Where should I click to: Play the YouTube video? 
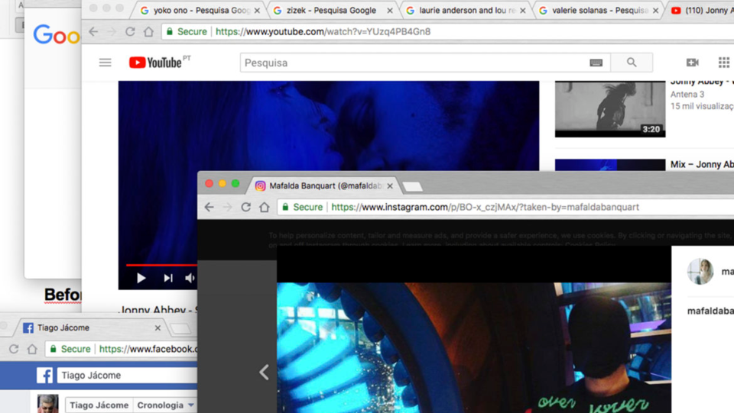click(141, 278)
